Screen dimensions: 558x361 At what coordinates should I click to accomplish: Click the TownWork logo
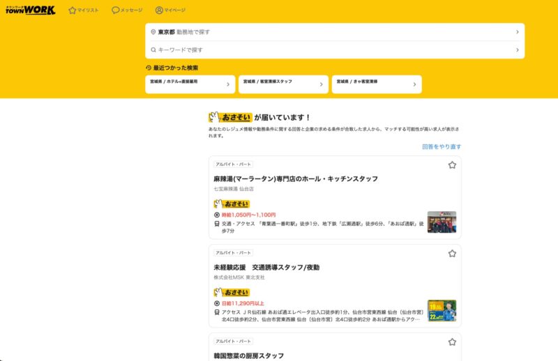pyautogui.click(x=30, y=10)
